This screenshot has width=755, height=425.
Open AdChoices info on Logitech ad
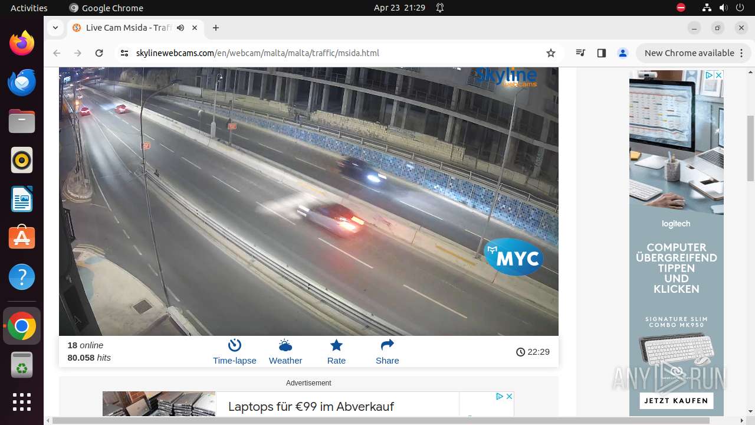[710, 75]
